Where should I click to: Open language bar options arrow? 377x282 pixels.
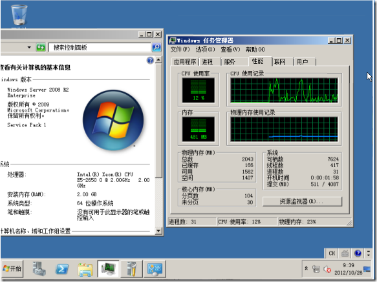pyautogui.click(x=369, y=253)
